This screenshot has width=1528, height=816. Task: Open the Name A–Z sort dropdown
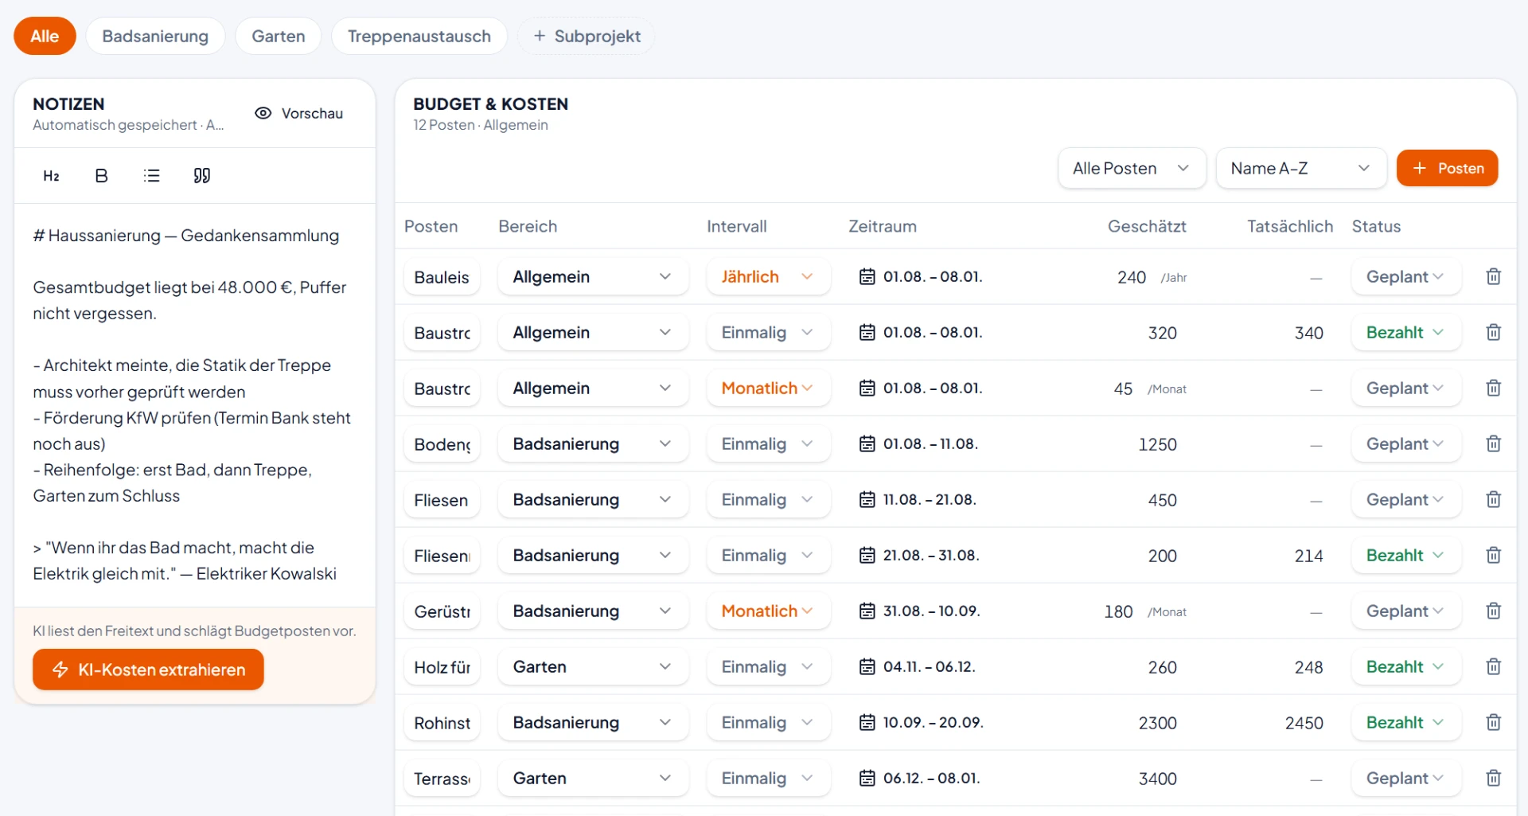coord(1300,168)
